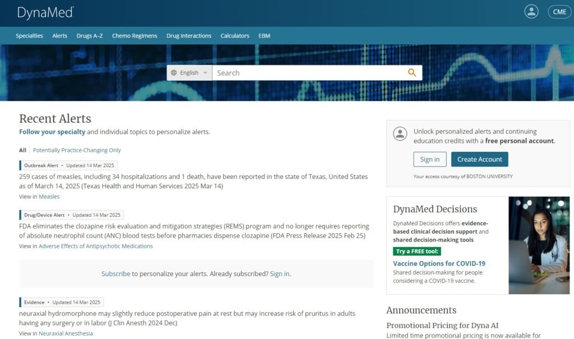Open the Specialties menu
This screenshot has height=339, width=574.
[x=29, y=36]
